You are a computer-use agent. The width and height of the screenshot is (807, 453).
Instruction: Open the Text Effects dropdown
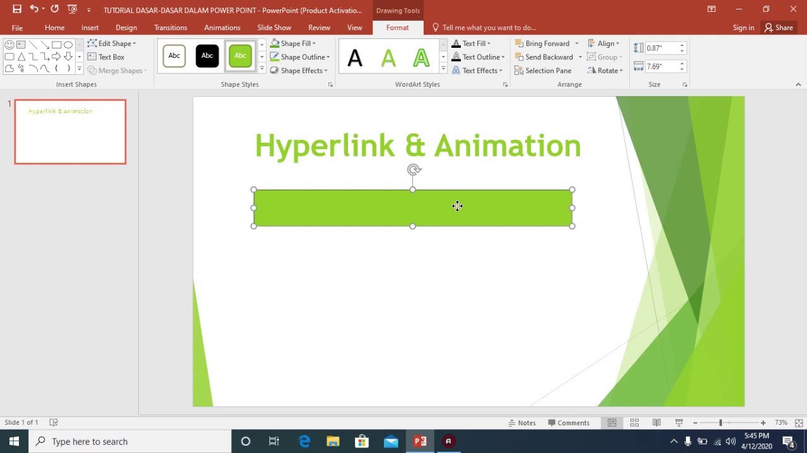pos(477,70)
